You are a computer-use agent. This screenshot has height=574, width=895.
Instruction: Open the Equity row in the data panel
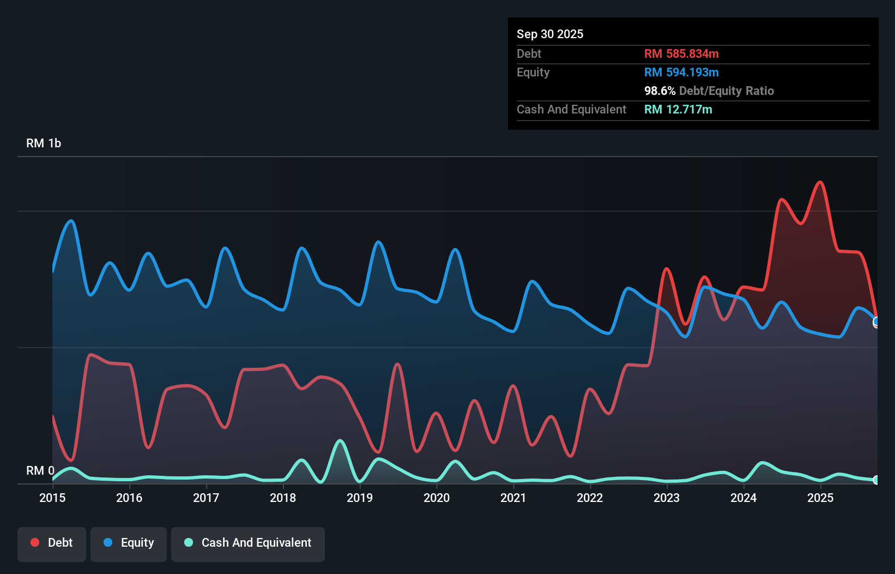tap(533, 72)
